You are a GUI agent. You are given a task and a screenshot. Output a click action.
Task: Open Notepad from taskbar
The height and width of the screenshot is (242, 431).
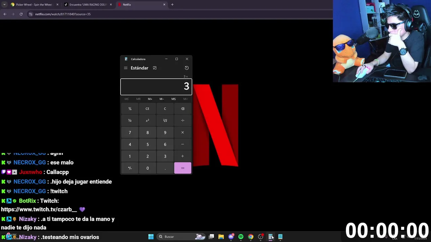point(280,237)
